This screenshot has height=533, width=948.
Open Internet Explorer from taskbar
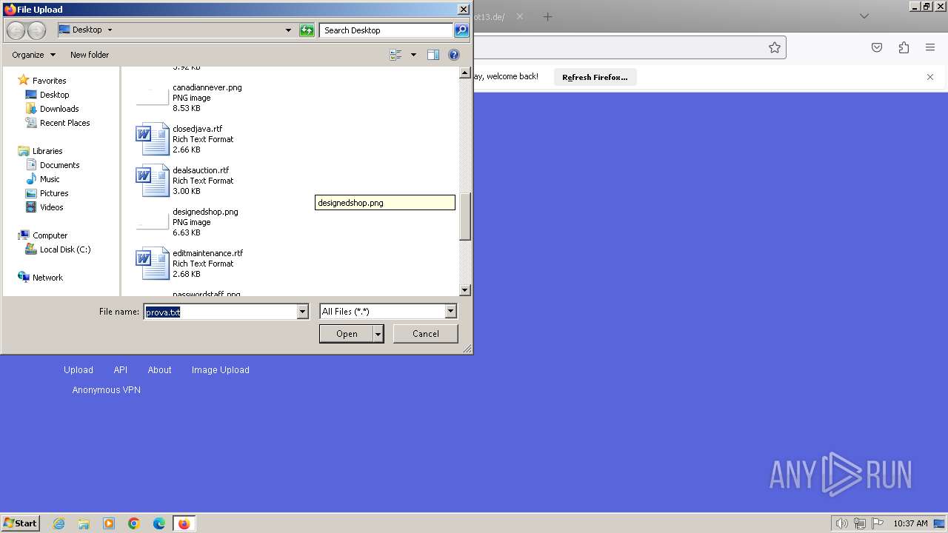point(59,523)
